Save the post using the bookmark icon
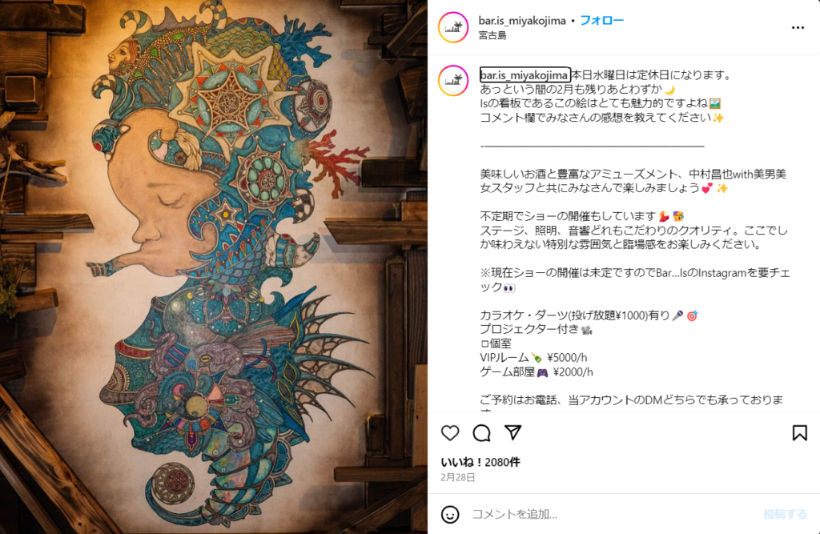Image resolution: width=820 pixels, height=534 pixels. (799, 433)
